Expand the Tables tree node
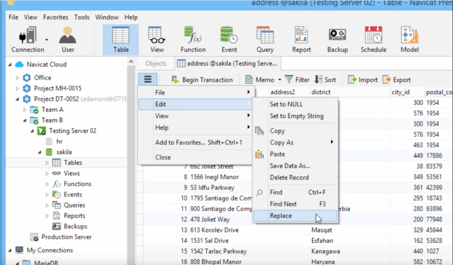 click(47, 163)
